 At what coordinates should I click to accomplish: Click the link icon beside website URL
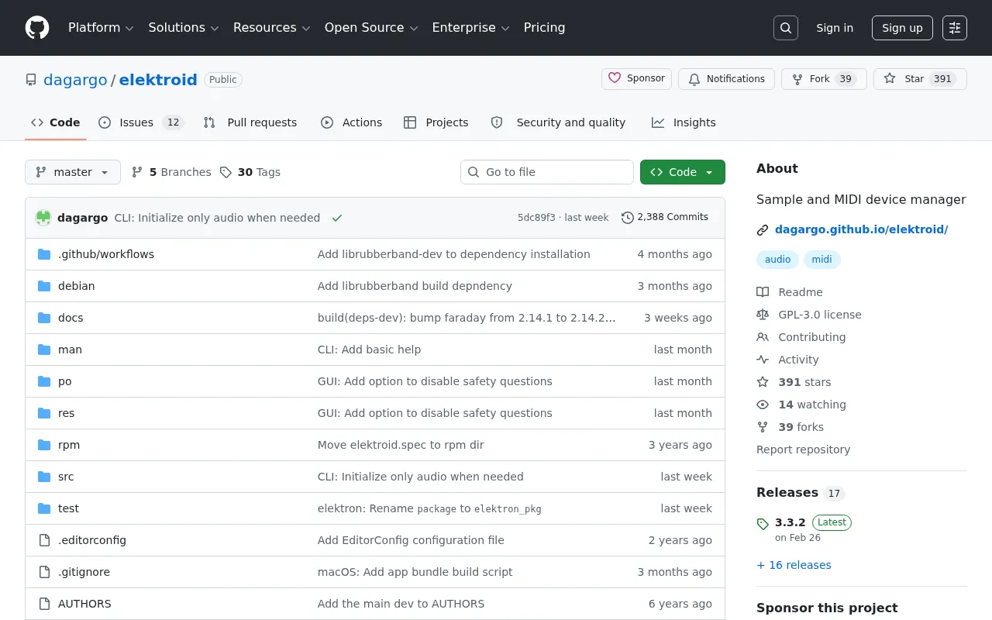point(763,229)
